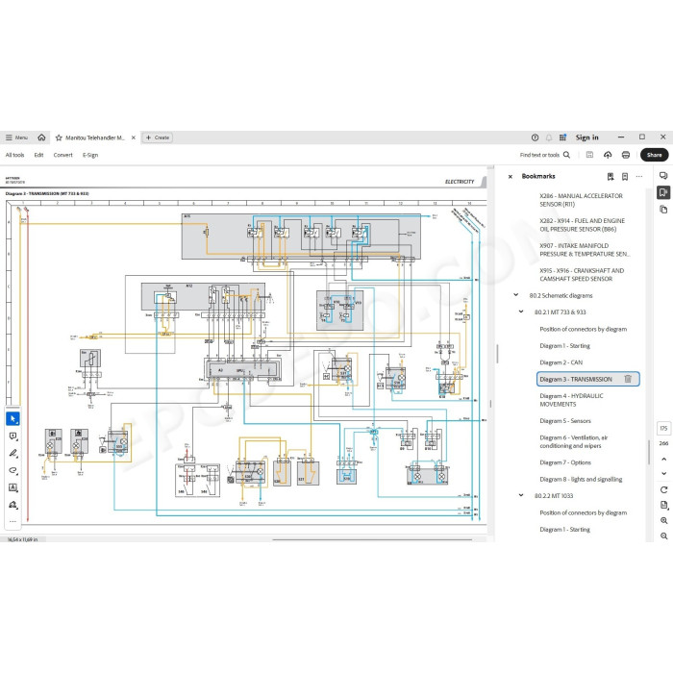Select the Add text tool
673x673 pixels.
(12, 487)
